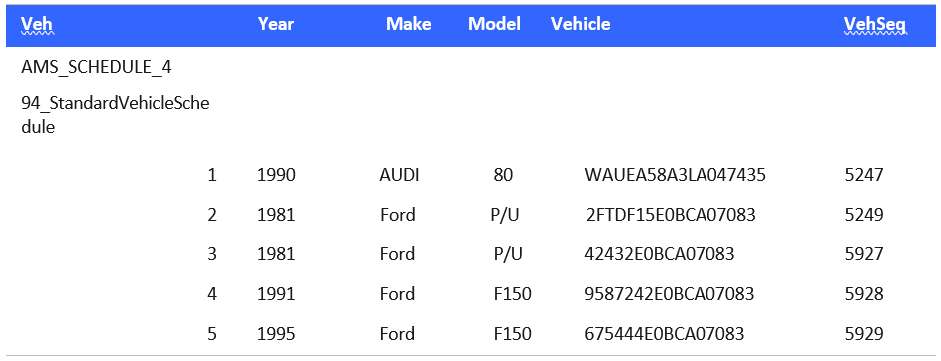Click the VehSeq column header
Image resolution: width=941 pixels, height=361 pixels.
pyautogui.click(x=875, y=24)
